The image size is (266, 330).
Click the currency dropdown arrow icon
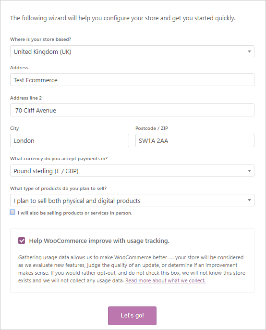pos(249,171)
